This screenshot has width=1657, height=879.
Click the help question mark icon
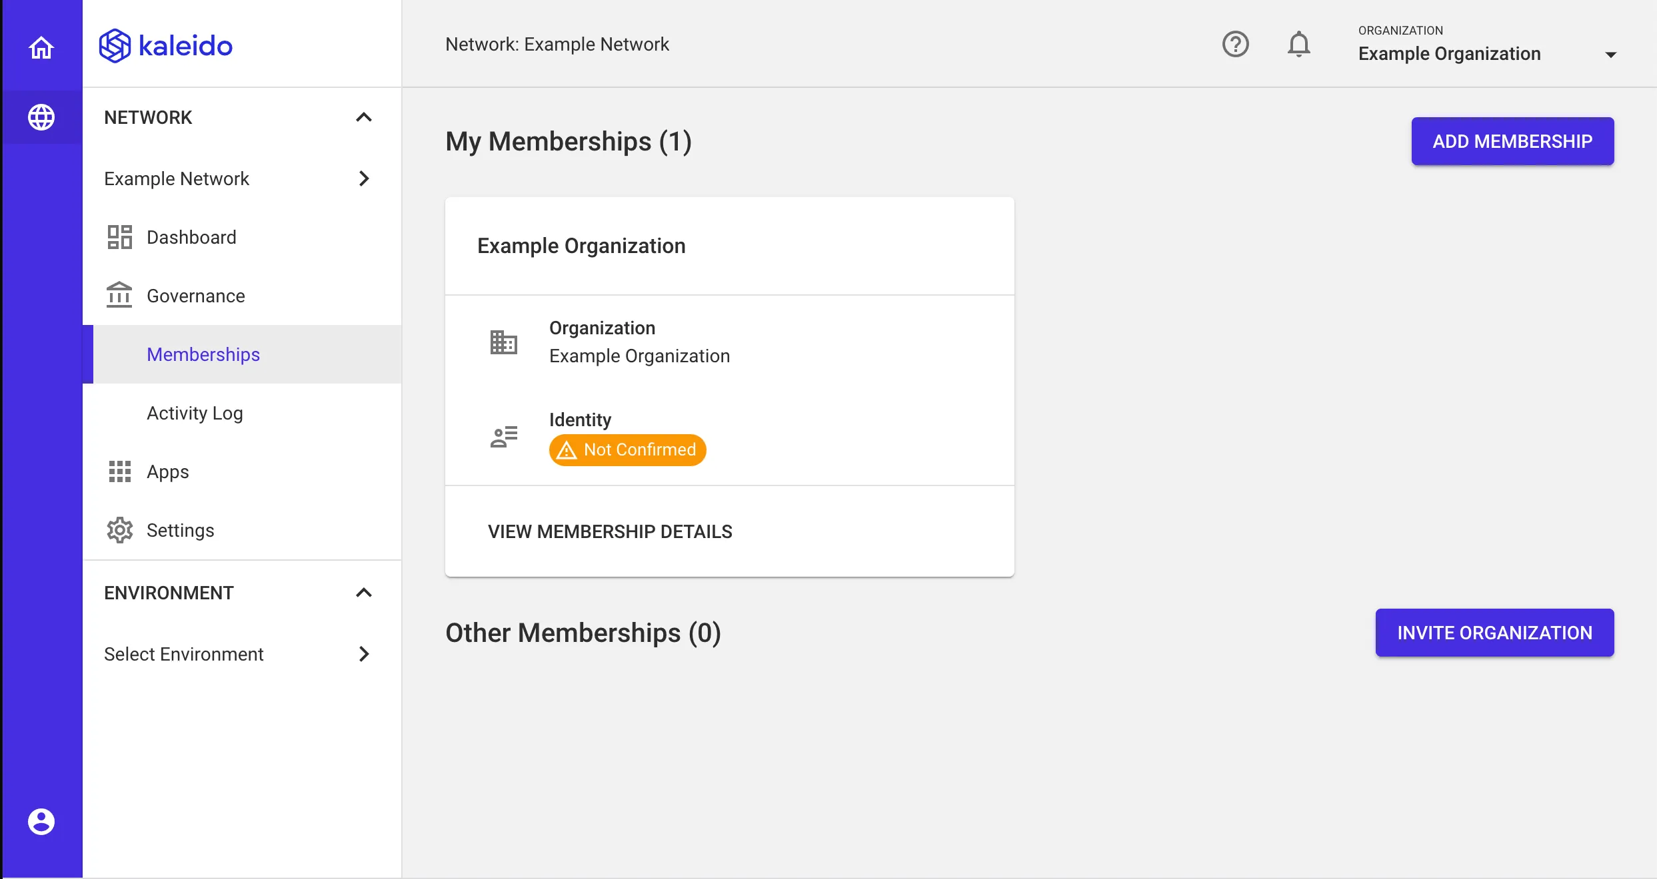click(1235, 44)
